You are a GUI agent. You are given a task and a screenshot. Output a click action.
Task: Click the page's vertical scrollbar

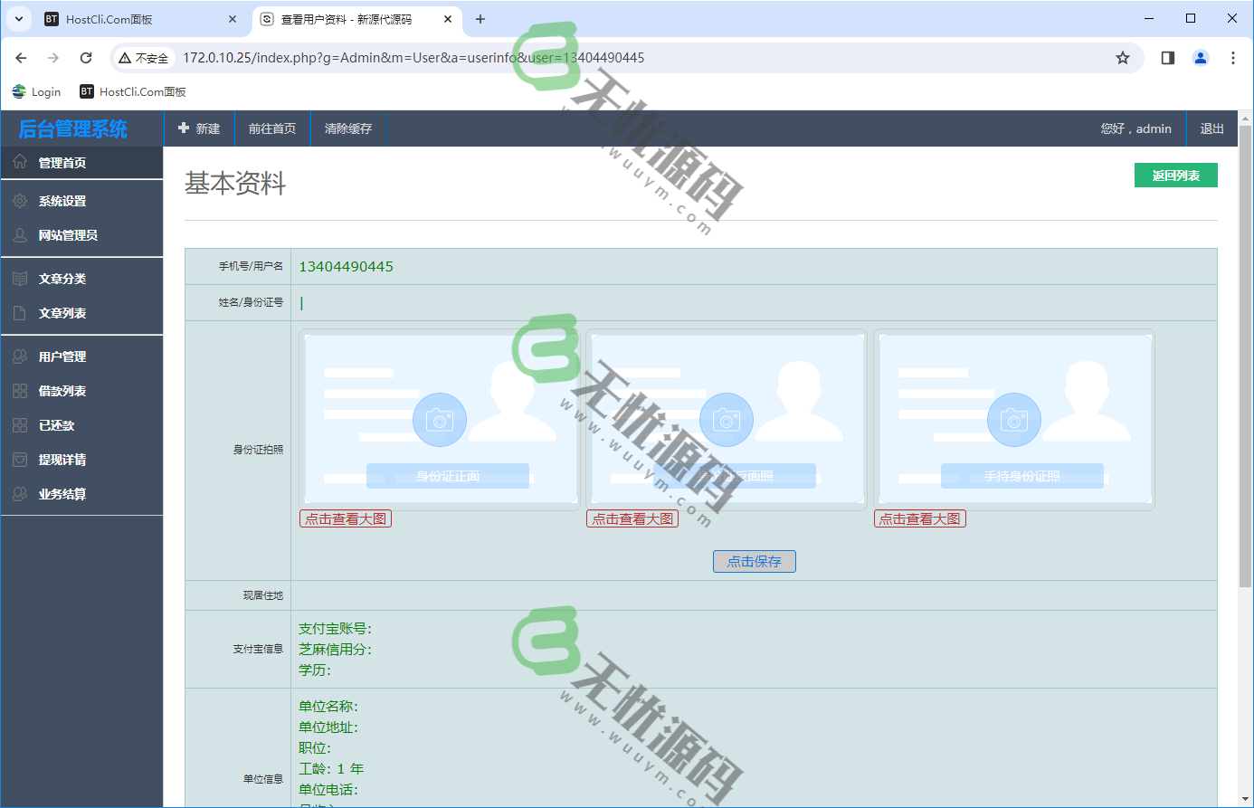point(1245,362)
